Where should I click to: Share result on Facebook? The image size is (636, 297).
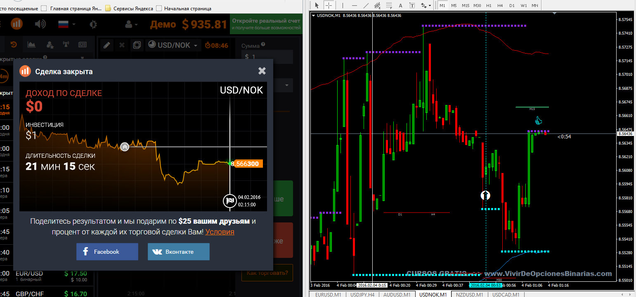pyautogui.click(x=107, y=252)
